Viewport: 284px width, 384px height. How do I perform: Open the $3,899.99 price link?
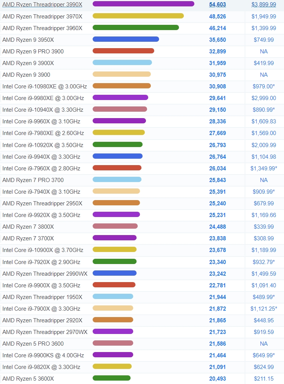tap(264, 5)
